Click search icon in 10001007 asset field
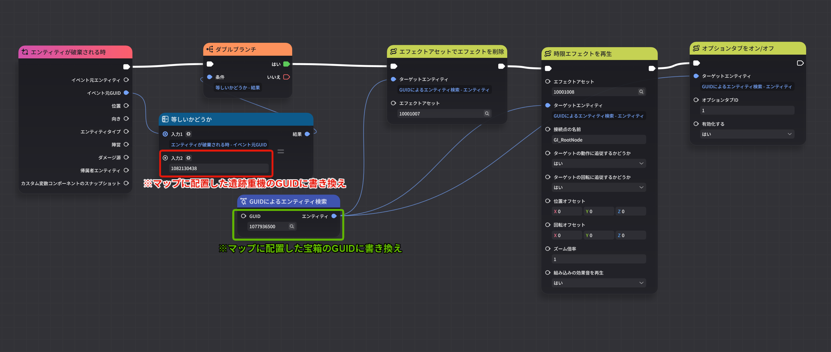The height and width of the screenshot is (352, 831). pyautogui.click(x=487, y=114)
